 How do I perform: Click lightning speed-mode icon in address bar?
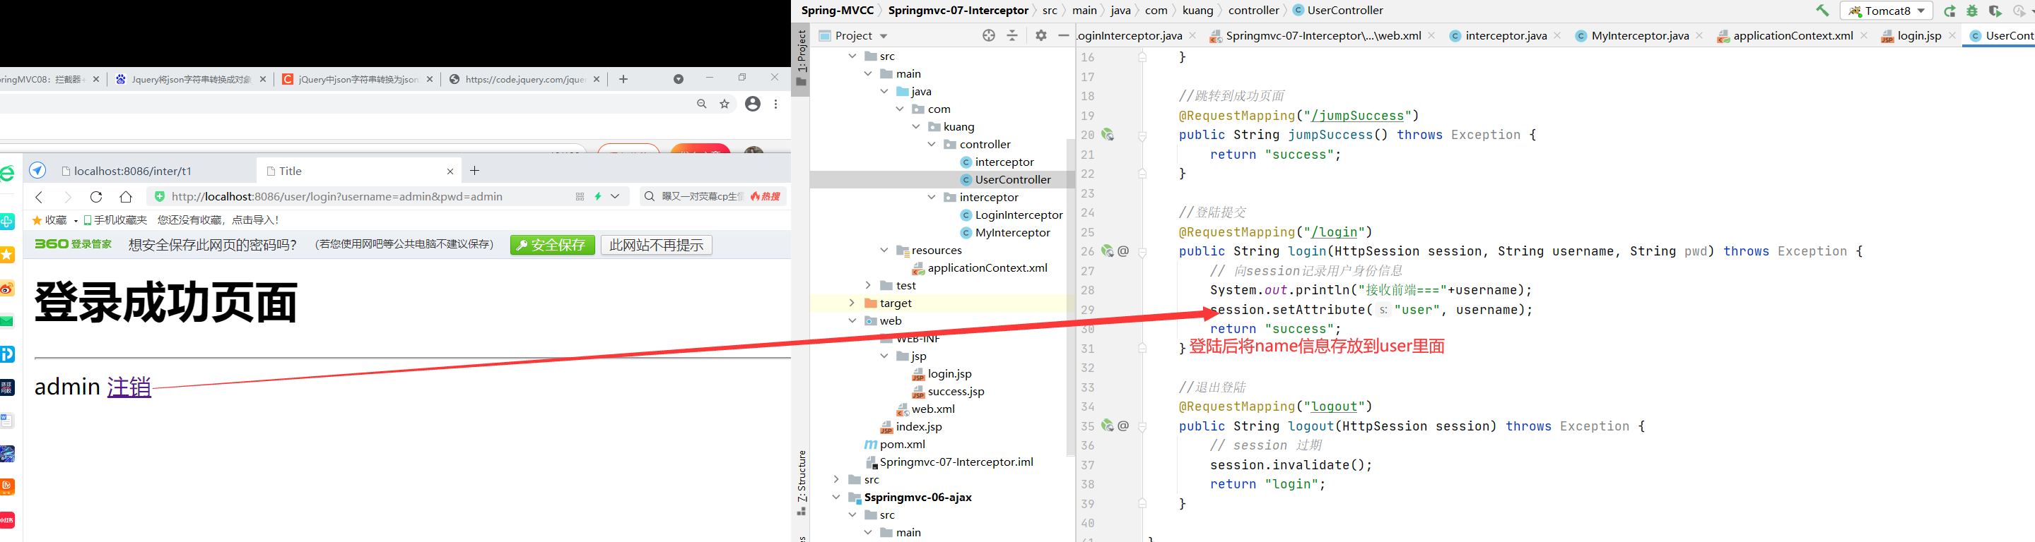click(x=598, y=196)
